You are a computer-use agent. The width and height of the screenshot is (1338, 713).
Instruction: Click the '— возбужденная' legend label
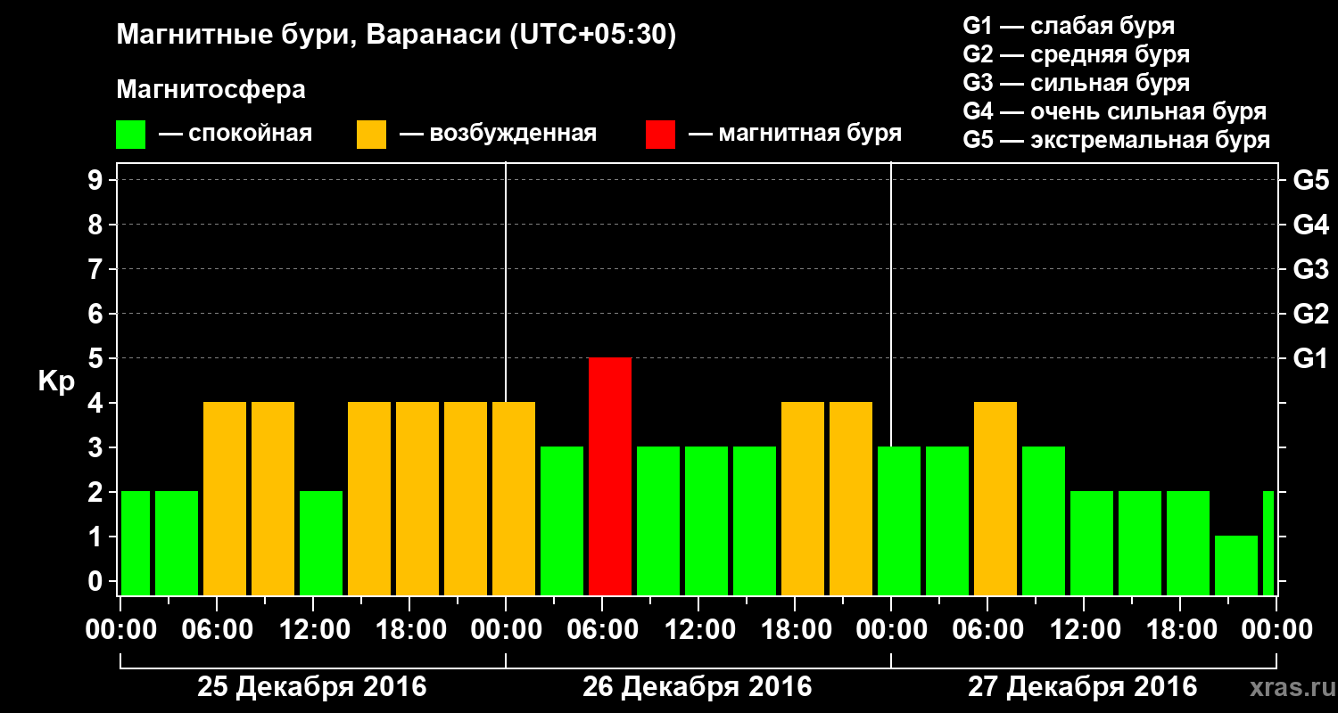pos(498,134)
